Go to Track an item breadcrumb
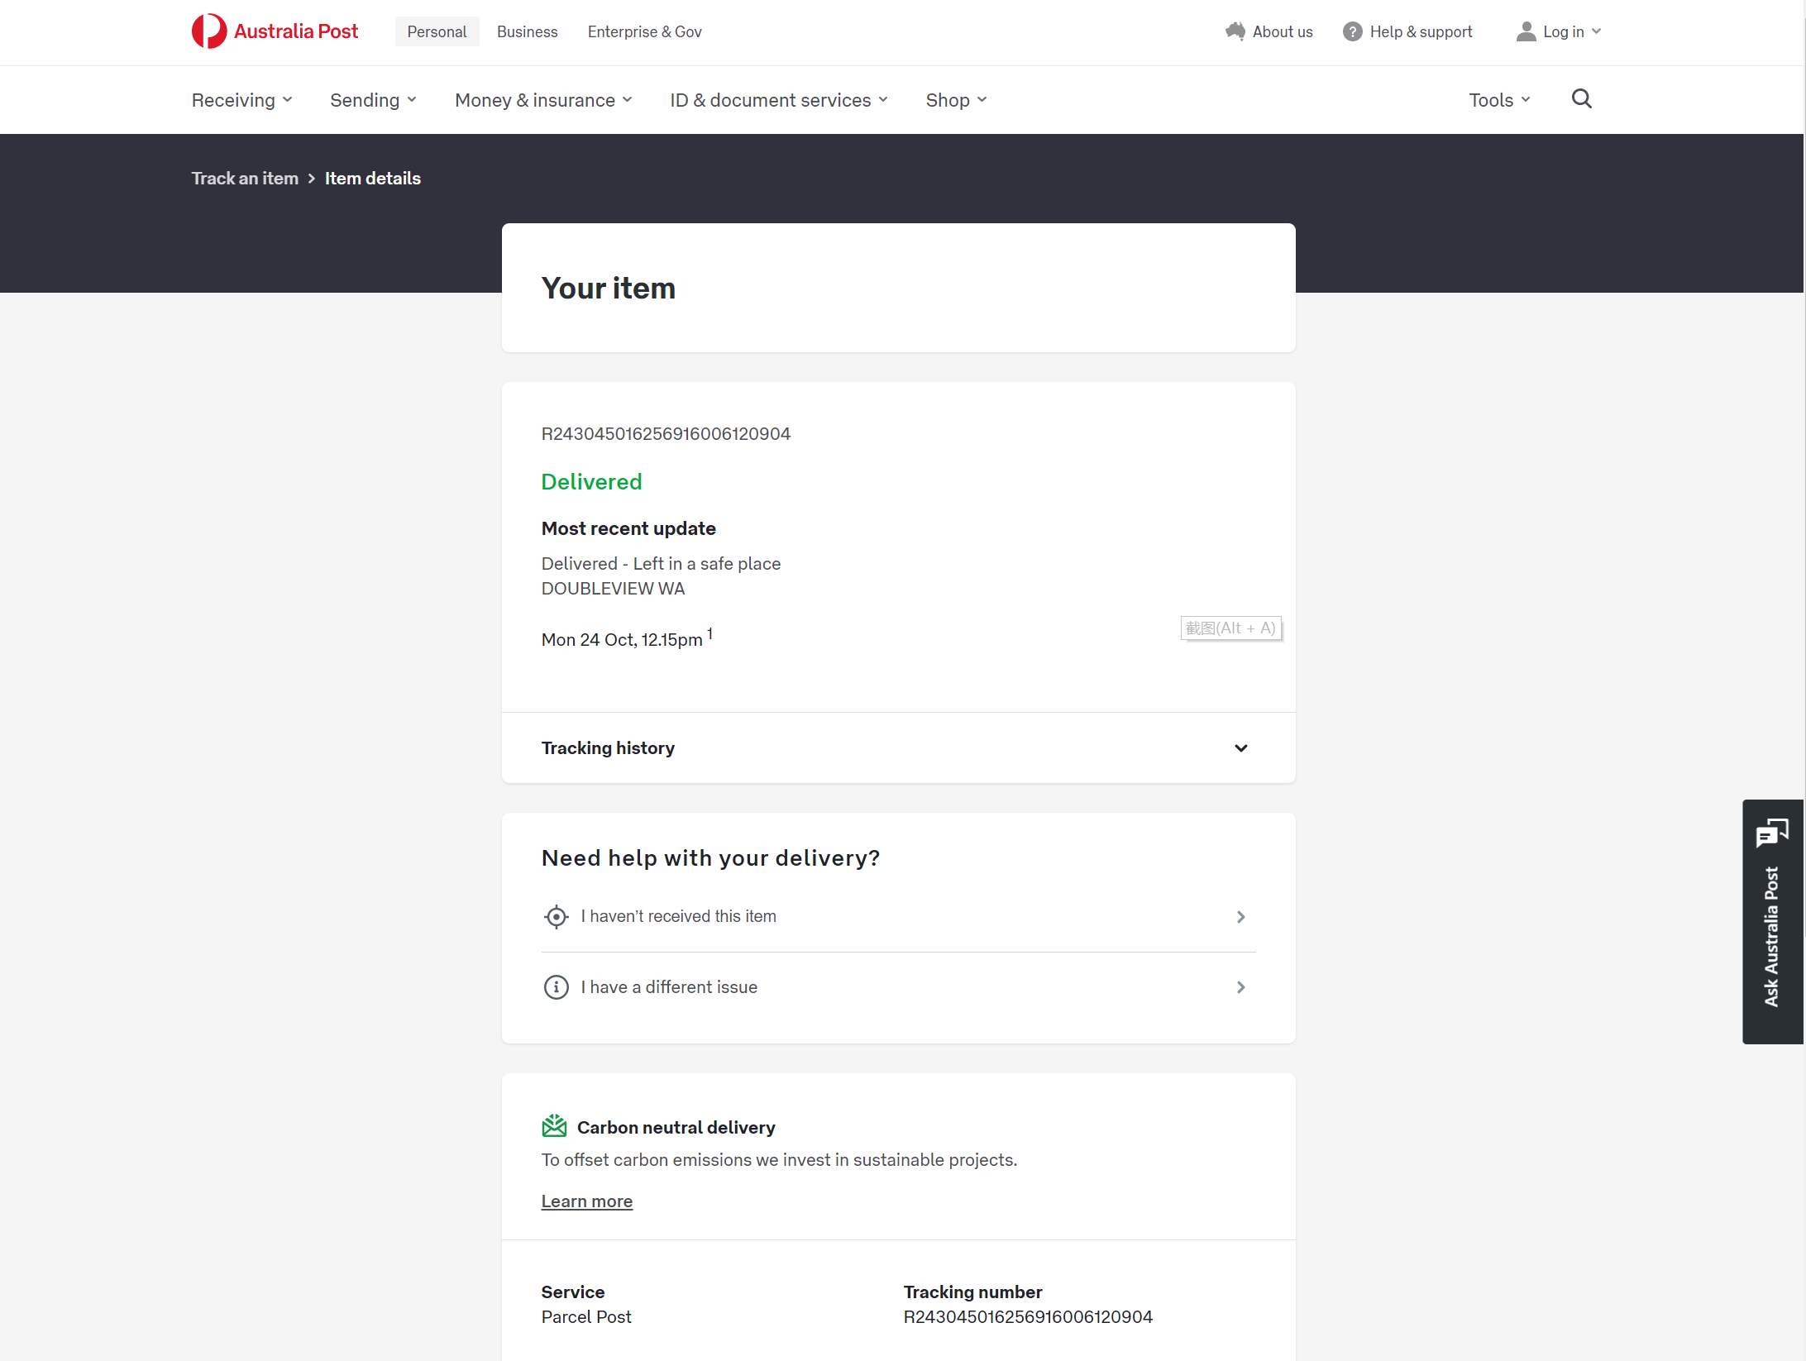Viewport: 1806px width, 1361px height. [245, 179]
